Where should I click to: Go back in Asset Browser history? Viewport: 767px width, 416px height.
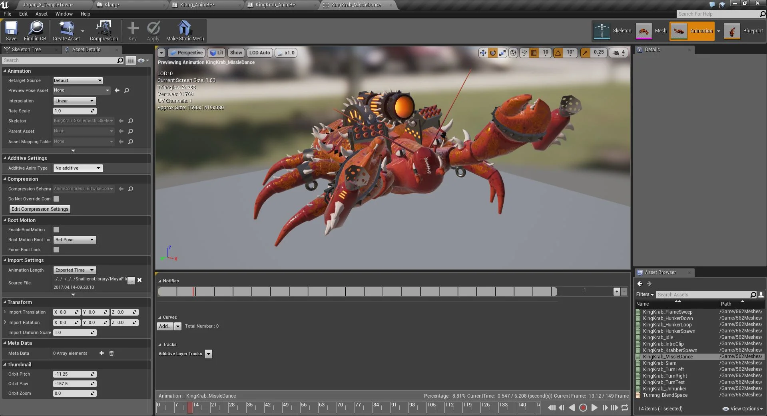click(x=640, y=284)
